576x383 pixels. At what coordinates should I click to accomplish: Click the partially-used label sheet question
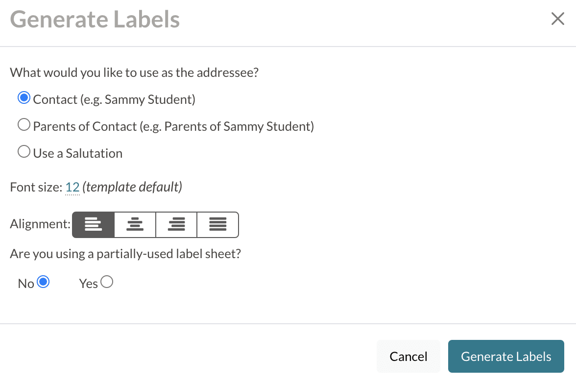point(125,255)
